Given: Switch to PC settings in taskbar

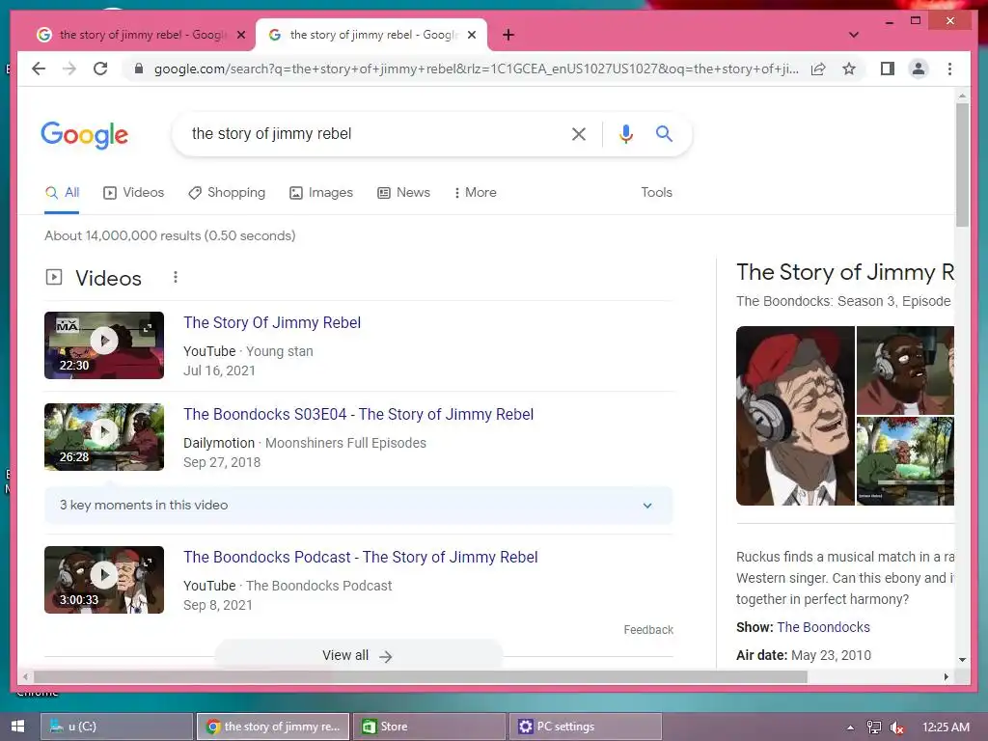Looking at the screenshot, I should [586, 727].
